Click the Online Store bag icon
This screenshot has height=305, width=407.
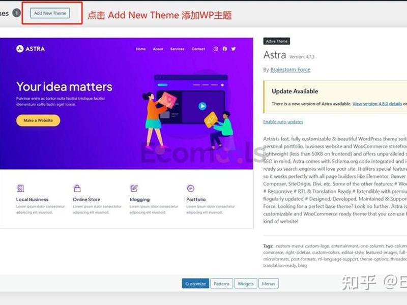pos(77,188)
